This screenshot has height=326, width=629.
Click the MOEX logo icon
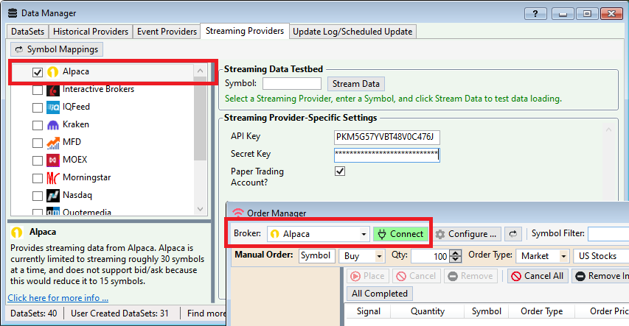(53, 160)
